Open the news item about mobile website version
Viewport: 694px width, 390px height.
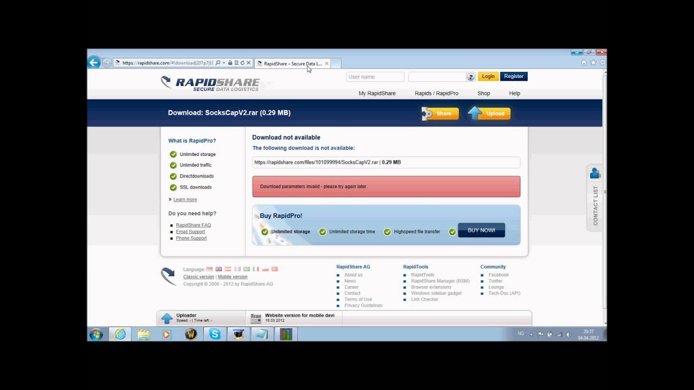299,315
